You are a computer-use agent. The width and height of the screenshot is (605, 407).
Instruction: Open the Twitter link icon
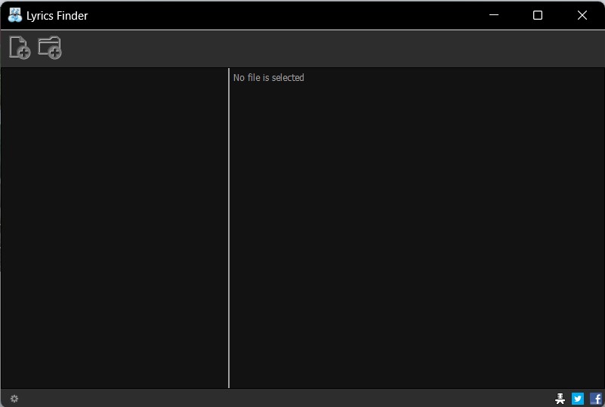pyautogui.click(x=578, y=399)
